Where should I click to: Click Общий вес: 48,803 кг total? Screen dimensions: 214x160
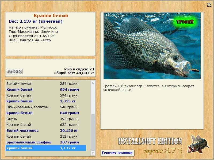tap(74, 73)
